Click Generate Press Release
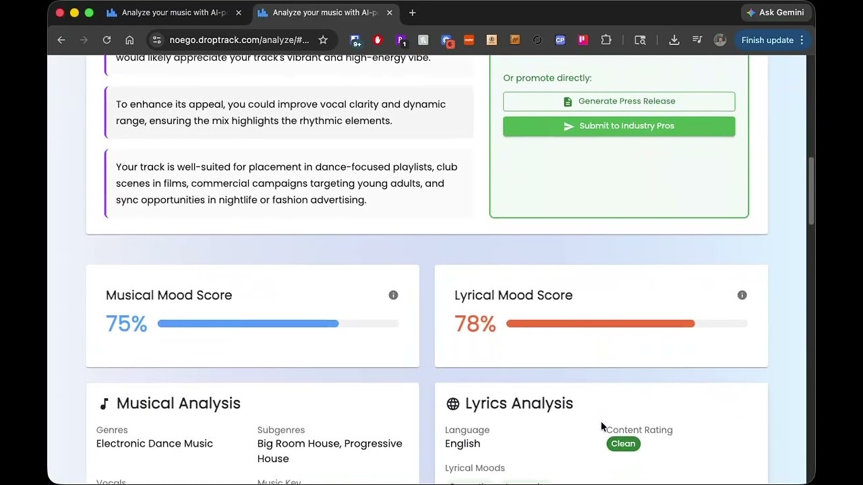The width and height of the screenshot is (863, 485). click(619, 101)
